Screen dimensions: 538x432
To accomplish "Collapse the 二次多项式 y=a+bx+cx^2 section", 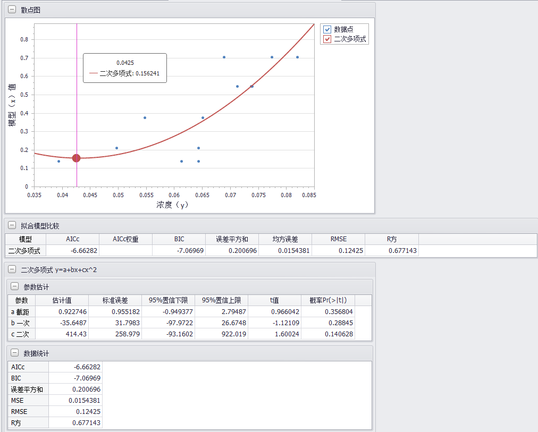I will pos(12,270).
